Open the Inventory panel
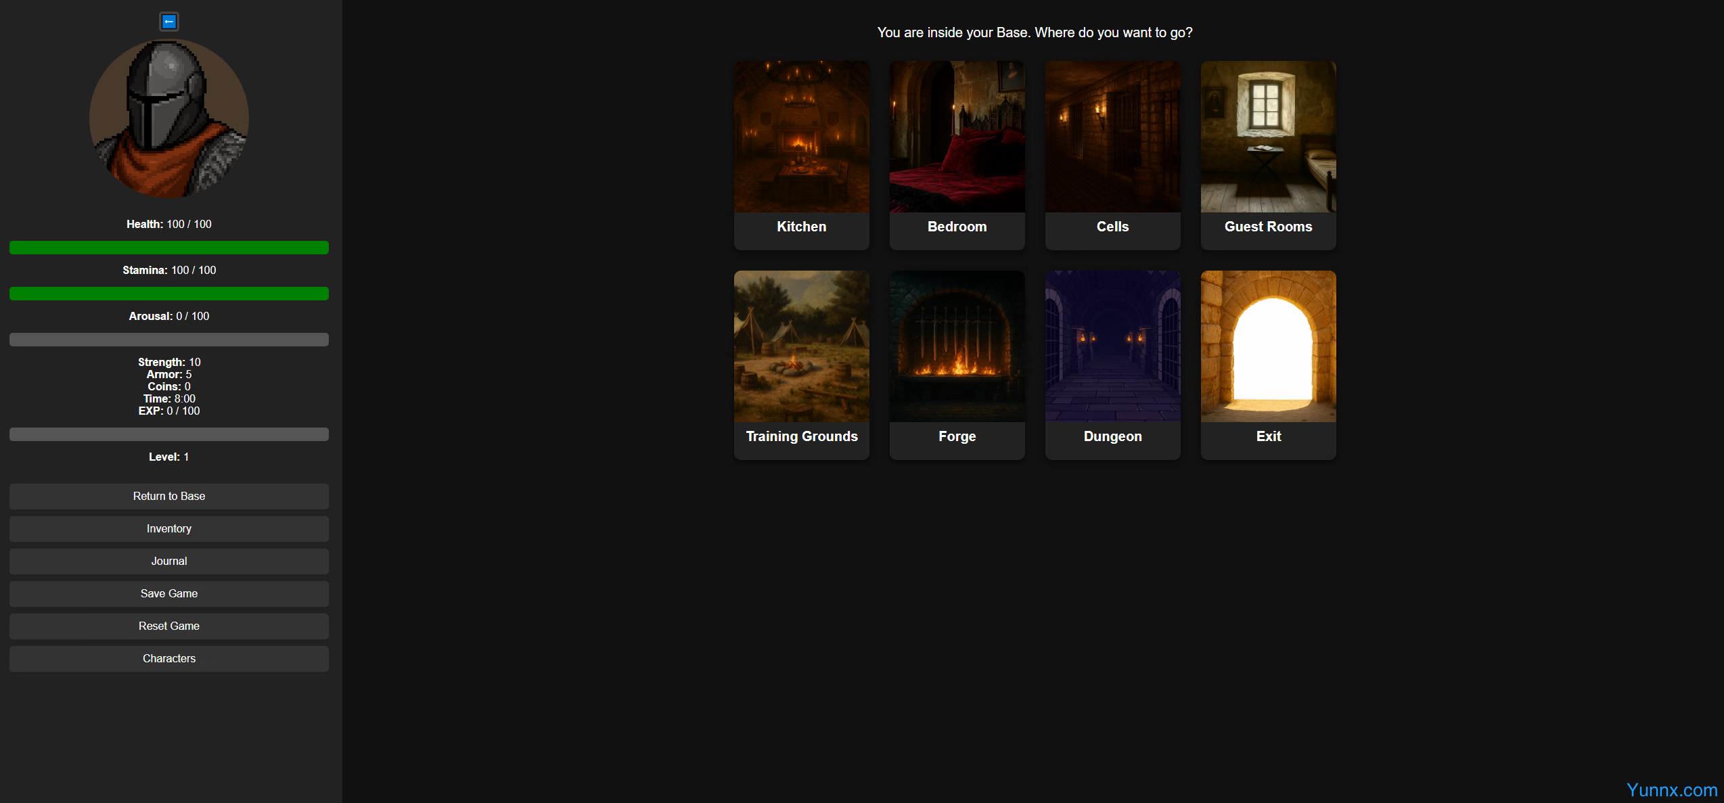Viewport: 1724px width, 803px height. point(169,528)
